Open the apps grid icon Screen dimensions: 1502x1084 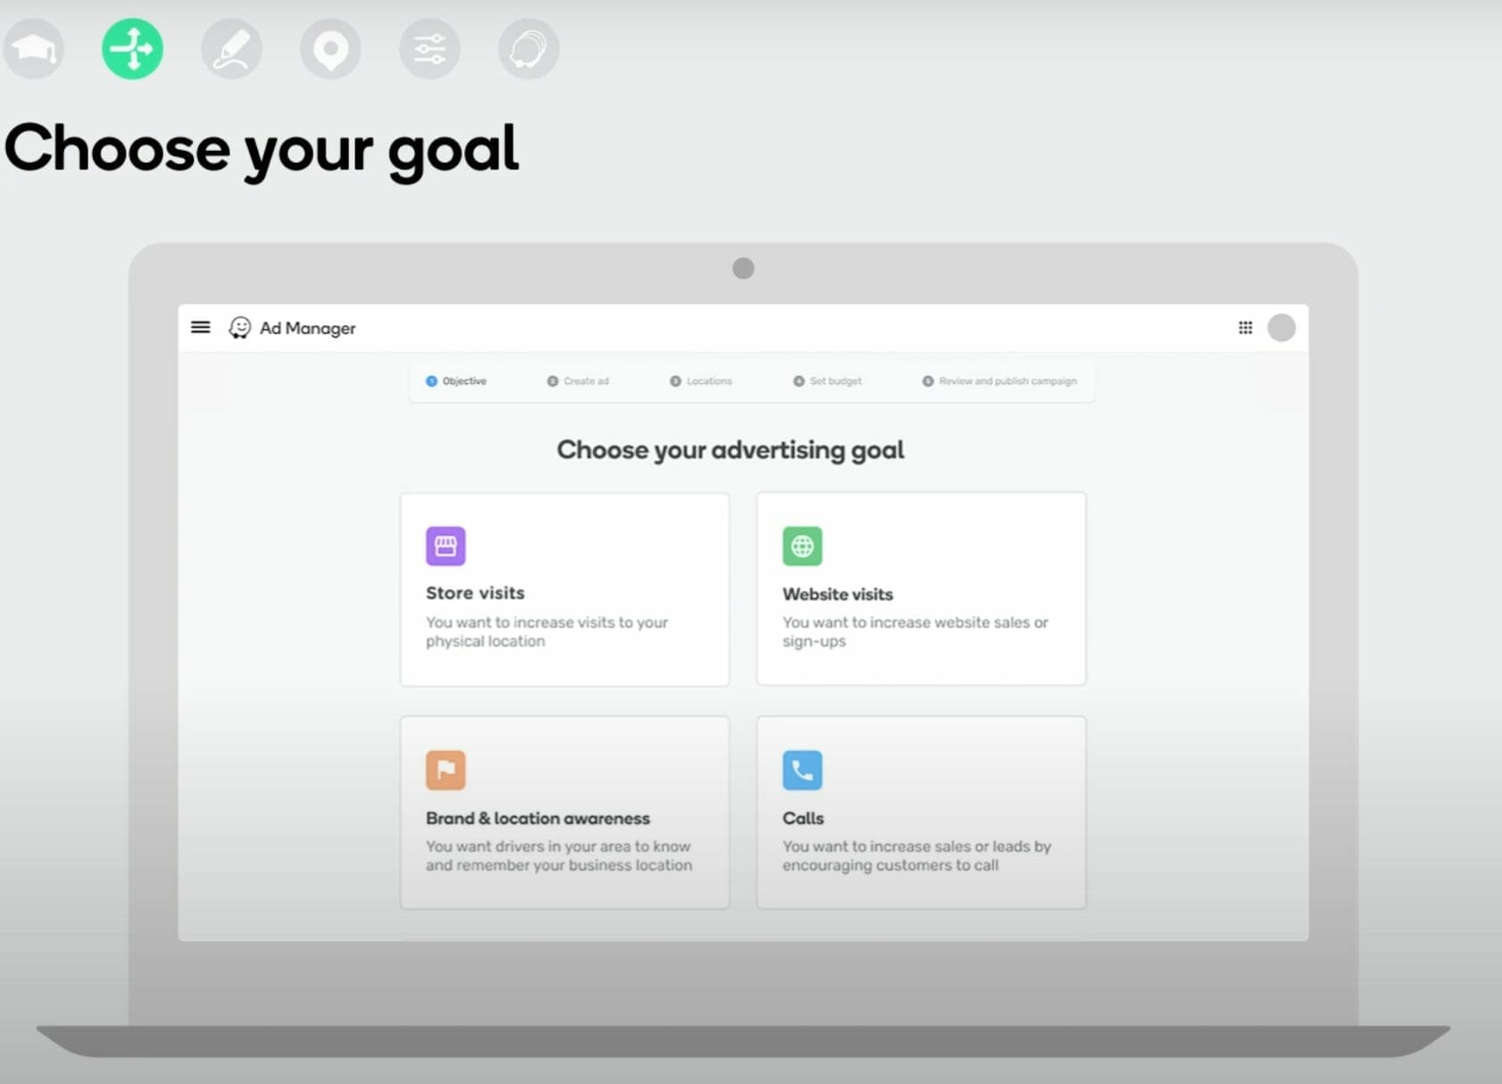(x=1245, y=328)
